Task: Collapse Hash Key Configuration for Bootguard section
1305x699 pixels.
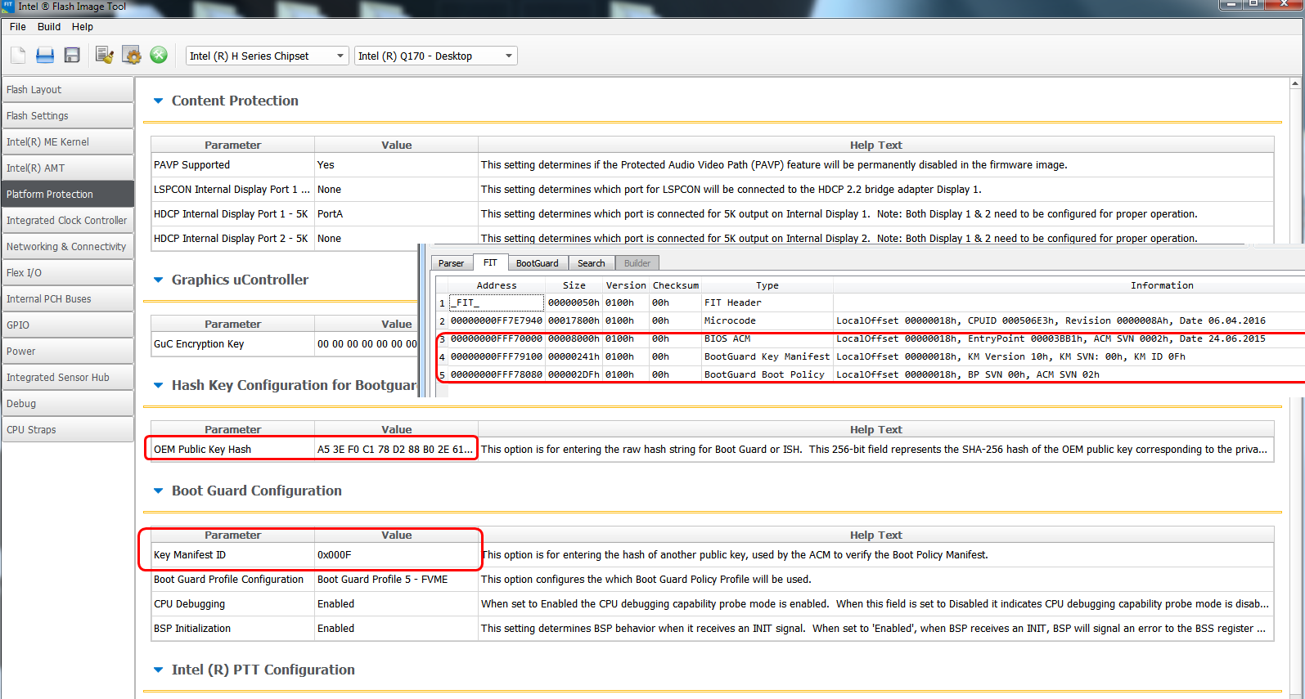Action: (x=159, y=385)
